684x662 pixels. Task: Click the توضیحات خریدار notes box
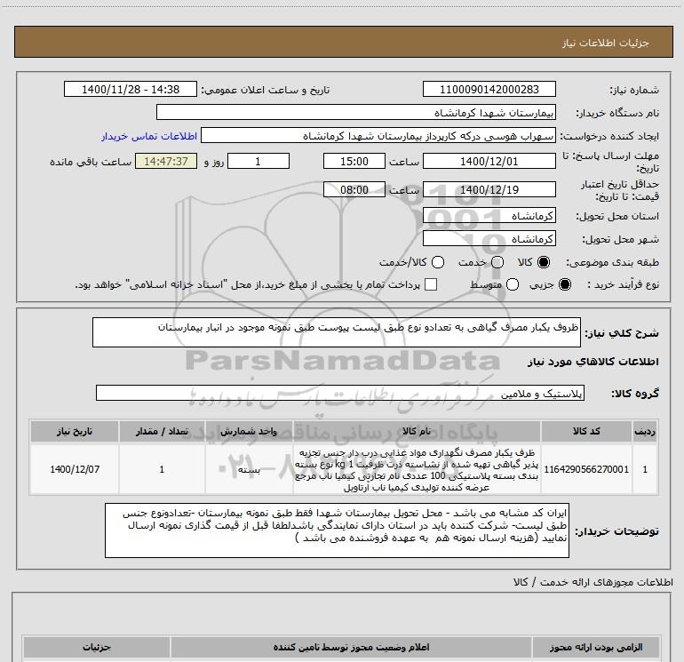click(x=337, y=530)
